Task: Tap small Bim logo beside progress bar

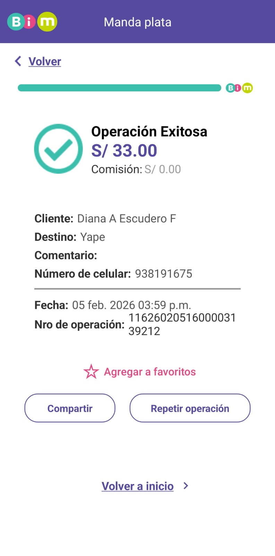Action: click(x=239, y=88)
